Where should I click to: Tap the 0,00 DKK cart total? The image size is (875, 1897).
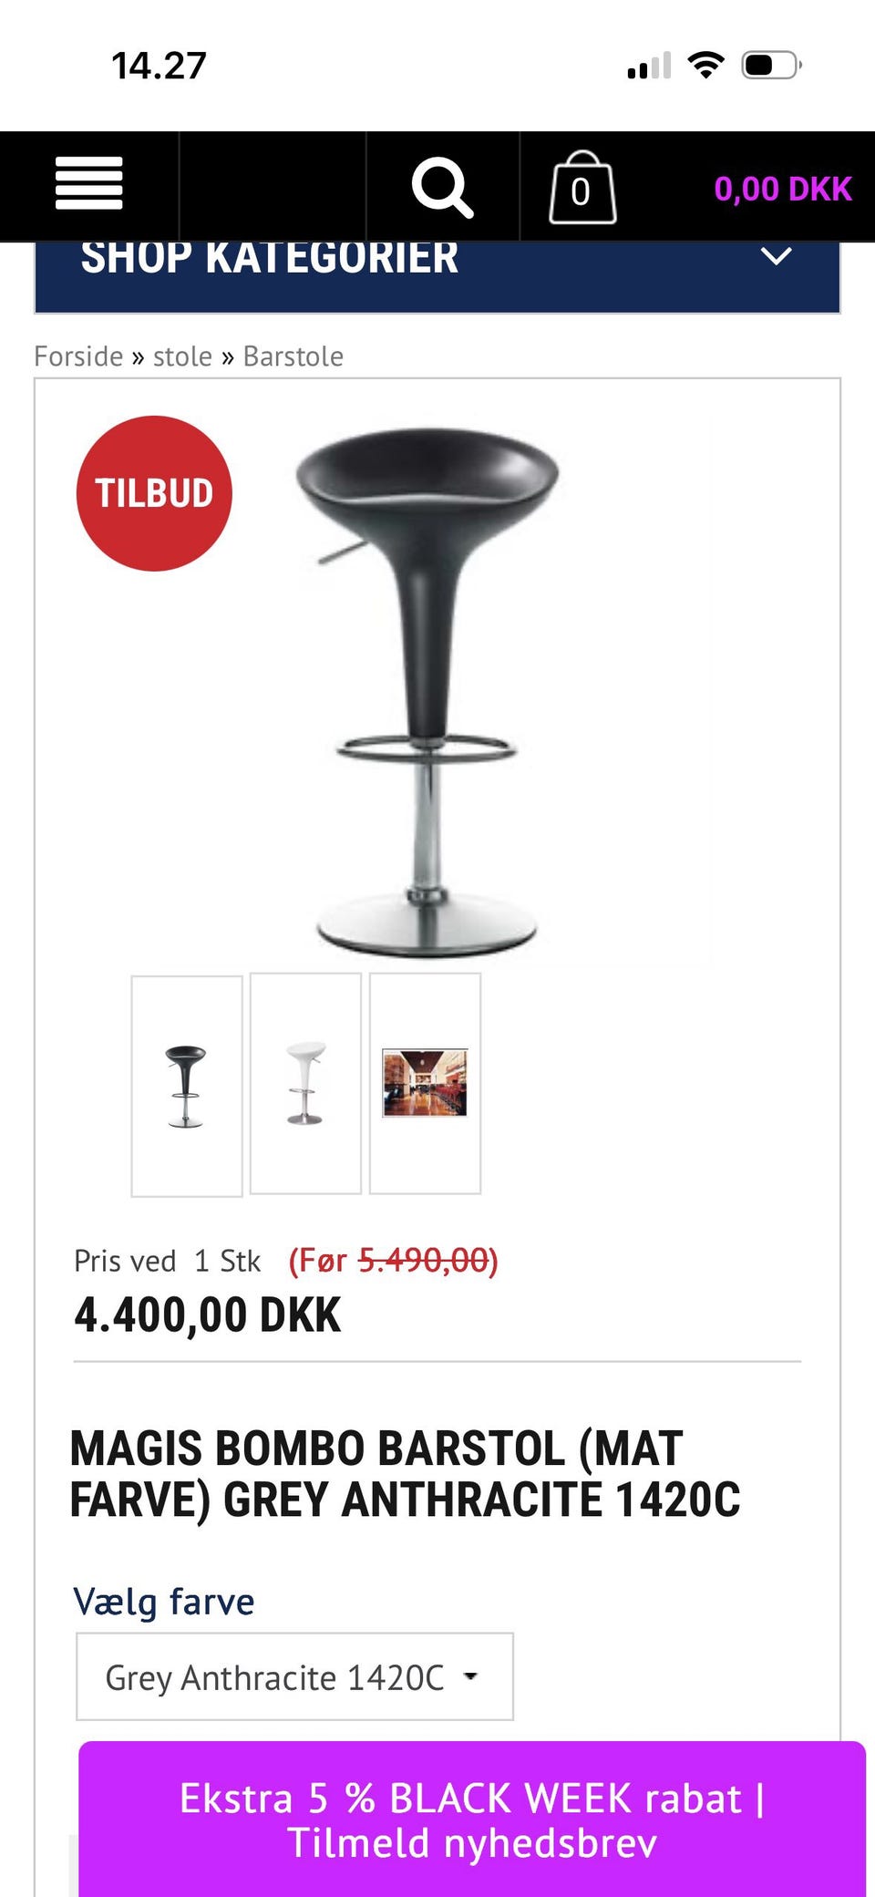click(x=782, y=189)
